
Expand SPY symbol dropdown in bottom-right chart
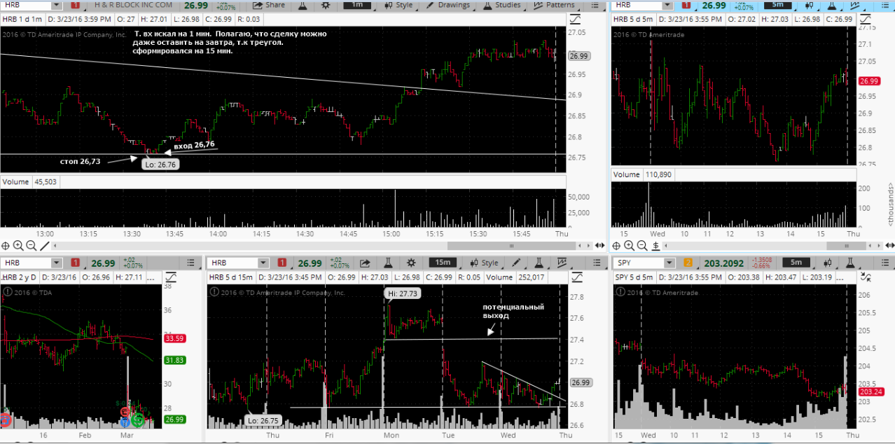[x=669, y=263]
